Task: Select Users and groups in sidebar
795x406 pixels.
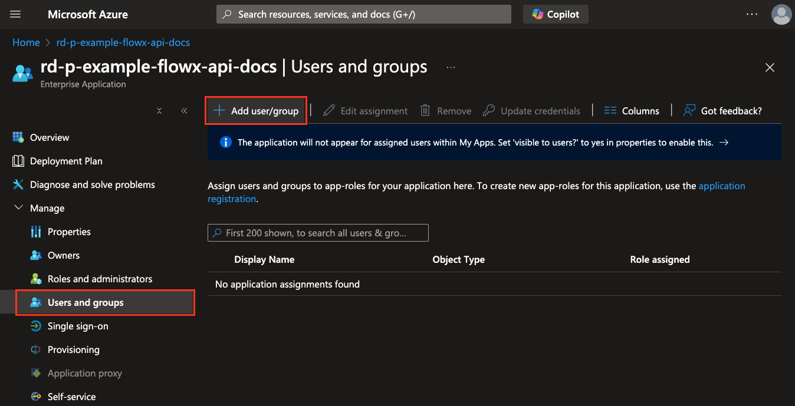Action: coord(106,302)
